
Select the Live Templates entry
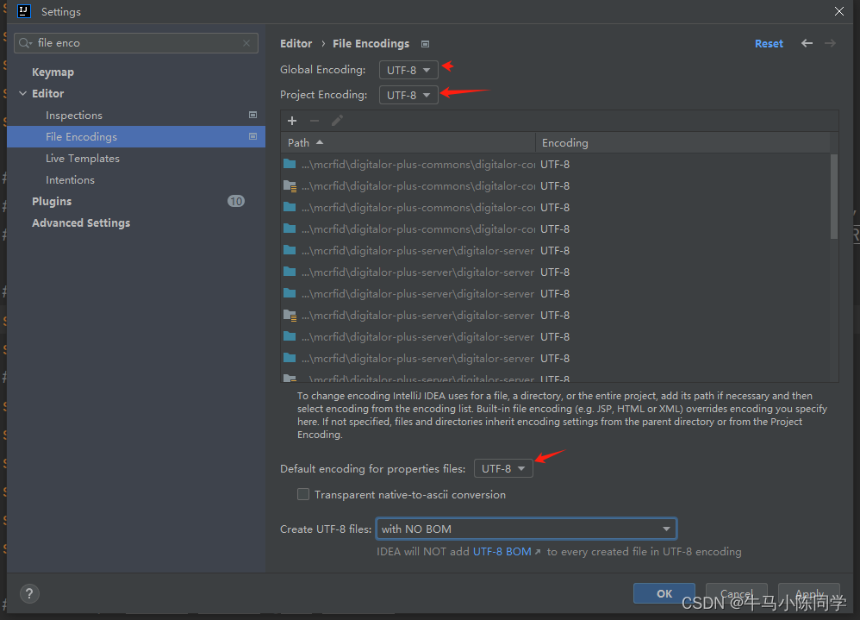[x=83, y=158]
